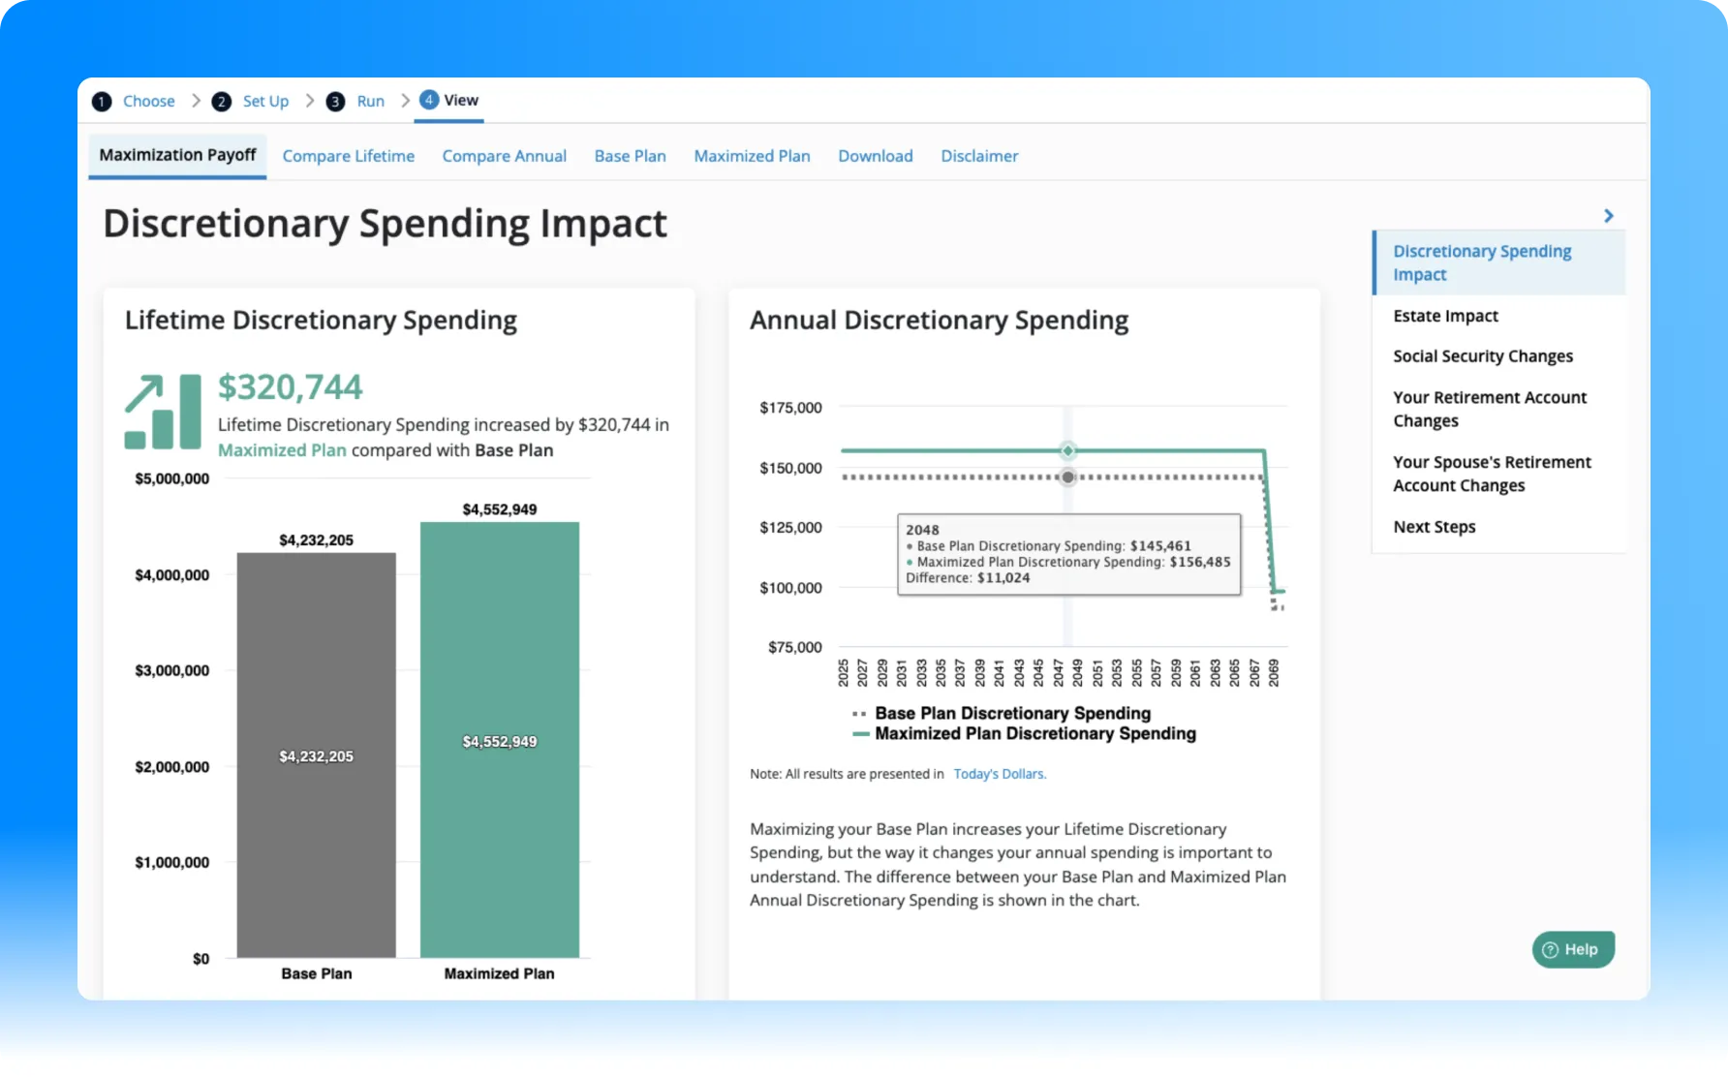This screenshot has height=1078, width=1728.
Task: Switch to the Compare Lifetime tab
Action: (349, 156)
